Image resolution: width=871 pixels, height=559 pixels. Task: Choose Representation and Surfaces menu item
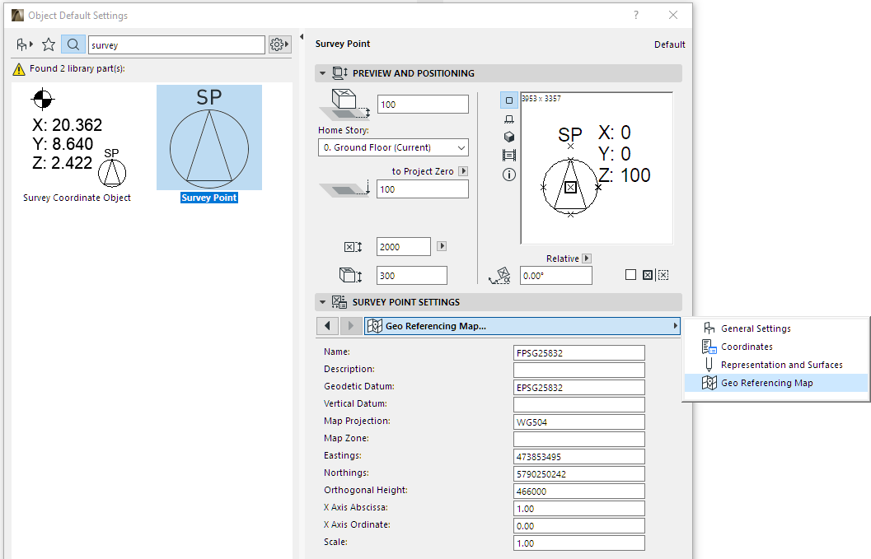pyautogui.click(x=776, y=365)
